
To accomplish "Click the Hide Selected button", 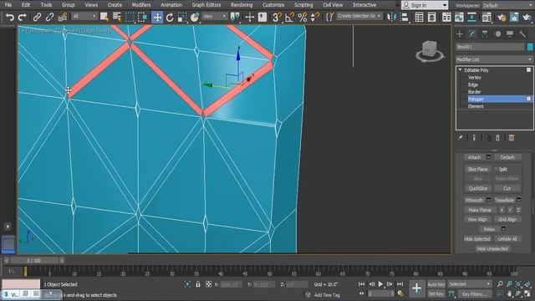I will coord(477,238).
